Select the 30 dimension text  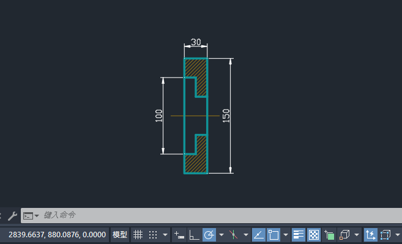pos(196,42)
